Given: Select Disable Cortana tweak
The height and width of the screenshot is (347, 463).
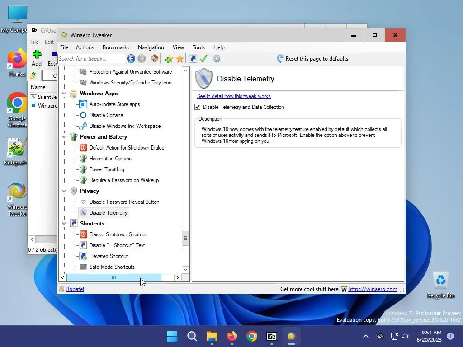Looking at the screenshot, I should [106, 115].
